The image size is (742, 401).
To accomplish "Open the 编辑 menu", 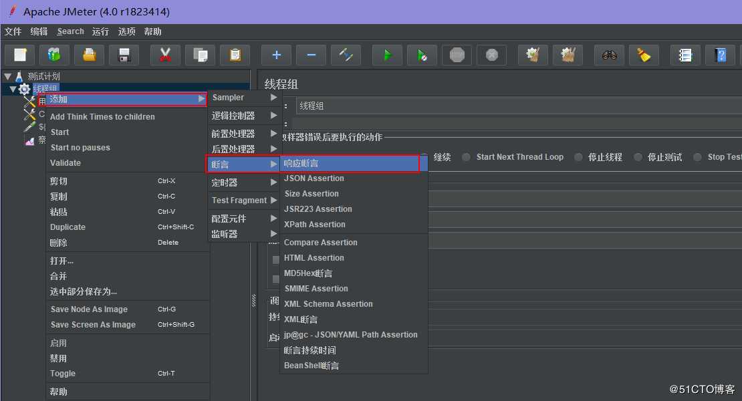I will point(39,31).
